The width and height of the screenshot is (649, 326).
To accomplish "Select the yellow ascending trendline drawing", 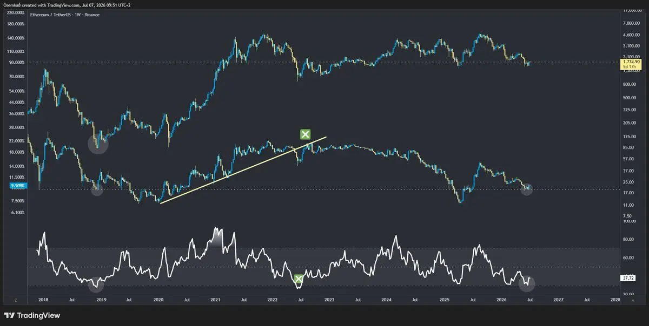I will tap(243, 170).
